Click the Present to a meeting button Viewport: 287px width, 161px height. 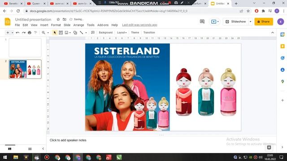(x=215, y=21)
